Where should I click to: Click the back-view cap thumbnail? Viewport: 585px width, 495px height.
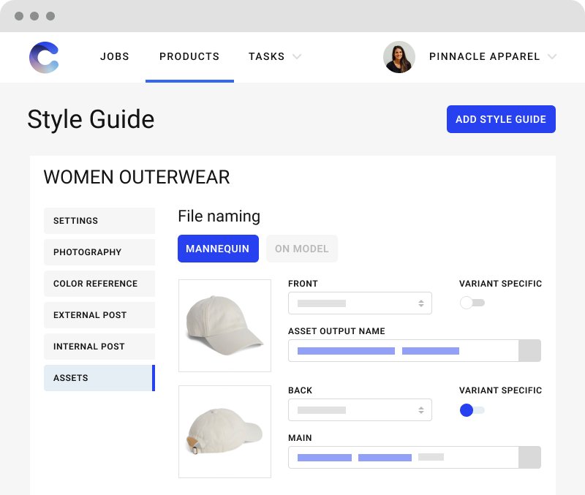[x=224, y=431]
